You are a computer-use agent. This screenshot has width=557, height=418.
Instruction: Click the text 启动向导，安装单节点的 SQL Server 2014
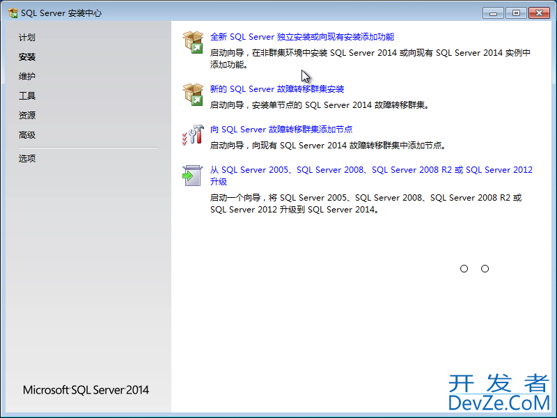pyautogui.click(x=320, y=105)
